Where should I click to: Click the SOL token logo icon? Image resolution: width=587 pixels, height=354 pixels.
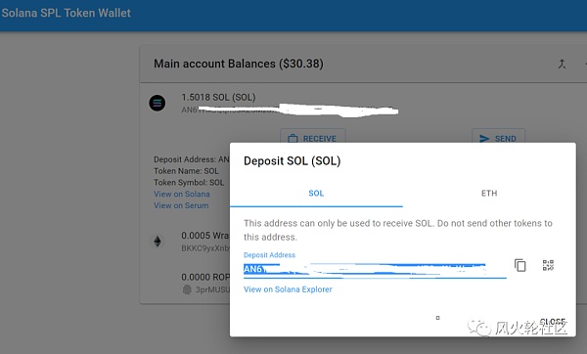158,103
